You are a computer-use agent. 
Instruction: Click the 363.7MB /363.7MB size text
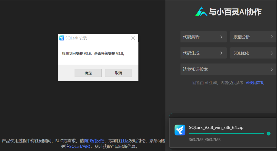click(205, 140)
